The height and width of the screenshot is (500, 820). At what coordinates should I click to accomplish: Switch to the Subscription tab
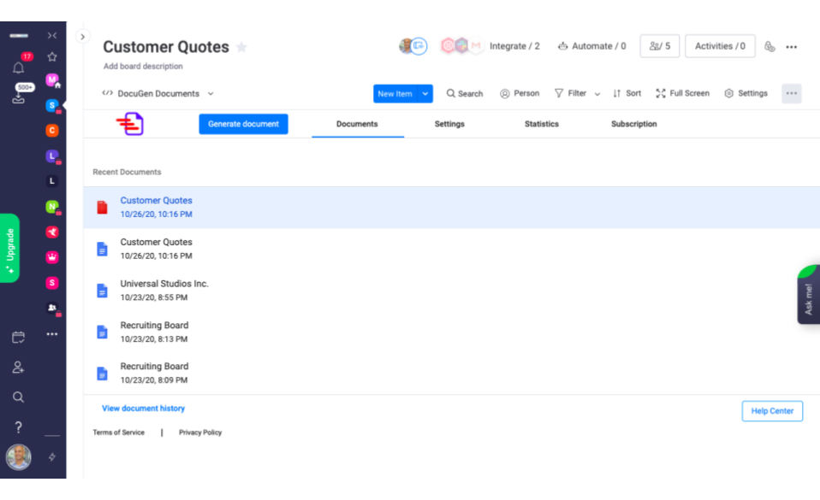pyautogui.click(x=633, y=124)
